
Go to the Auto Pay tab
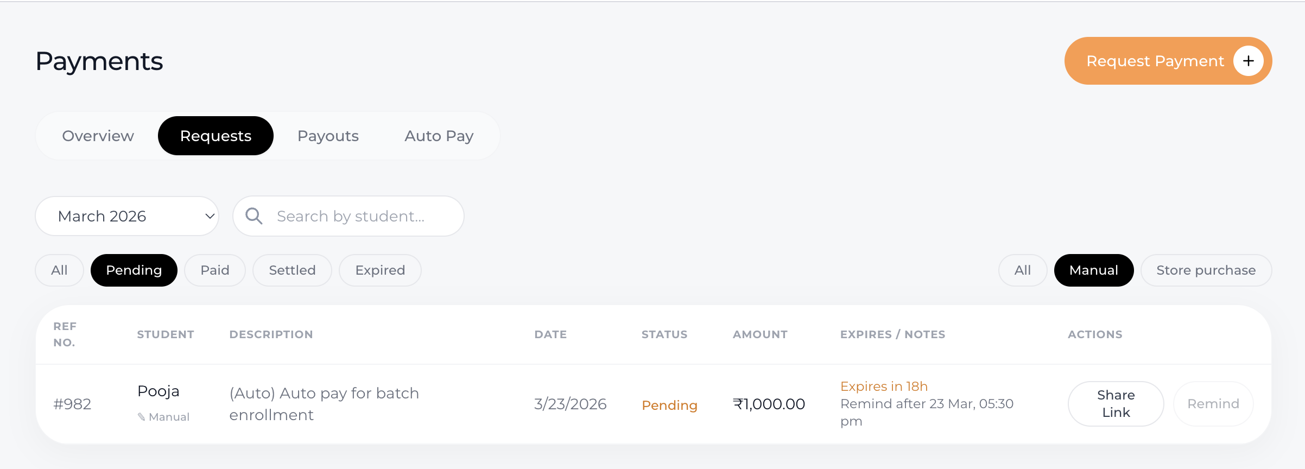[x=439, y=136]
